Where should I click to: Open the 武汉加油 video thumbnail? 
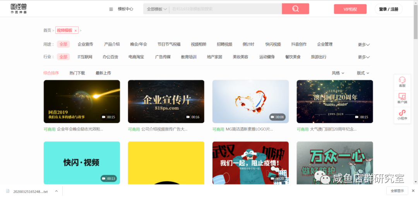click(x=250, y=163)
